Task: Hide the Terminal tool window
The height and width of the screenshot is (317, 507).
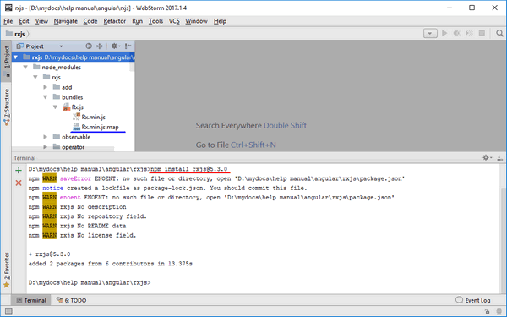Action: pyautogui.click(x=500, y=157)
